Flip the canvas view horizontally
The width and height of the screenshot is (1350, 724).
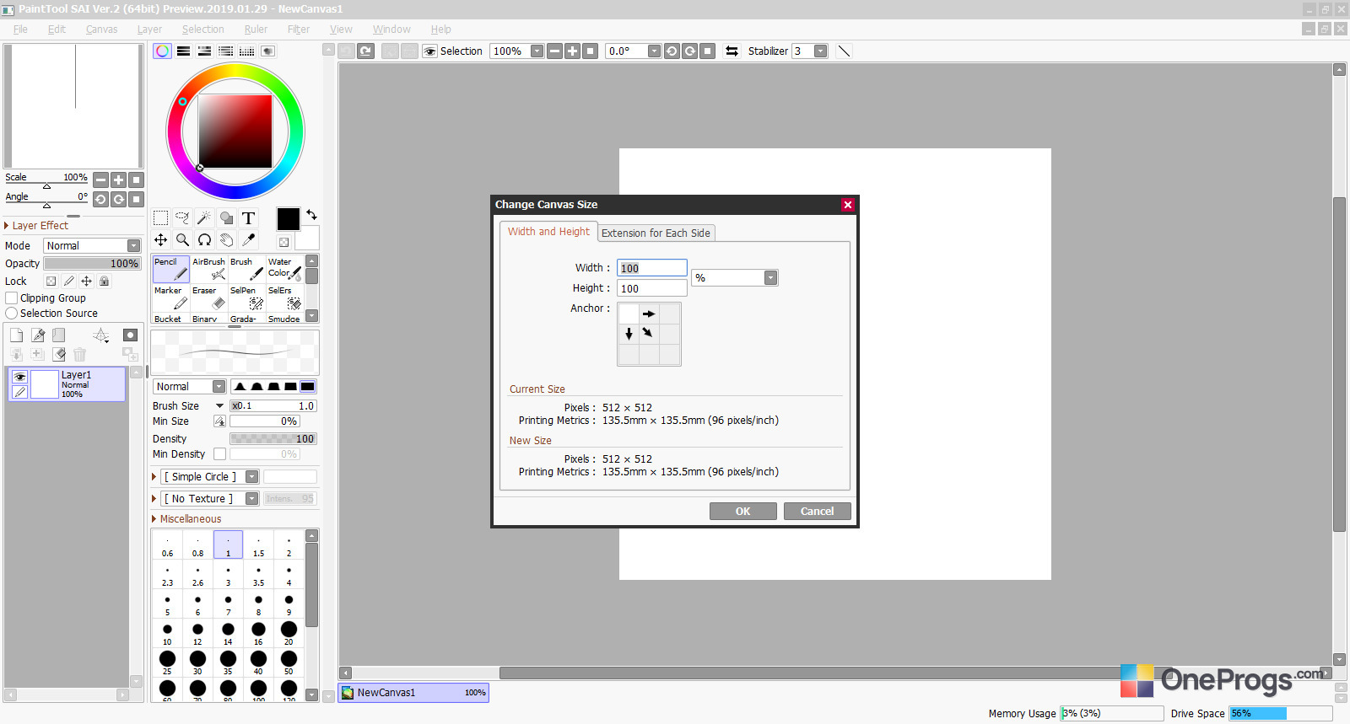click(x=732, y=51)
